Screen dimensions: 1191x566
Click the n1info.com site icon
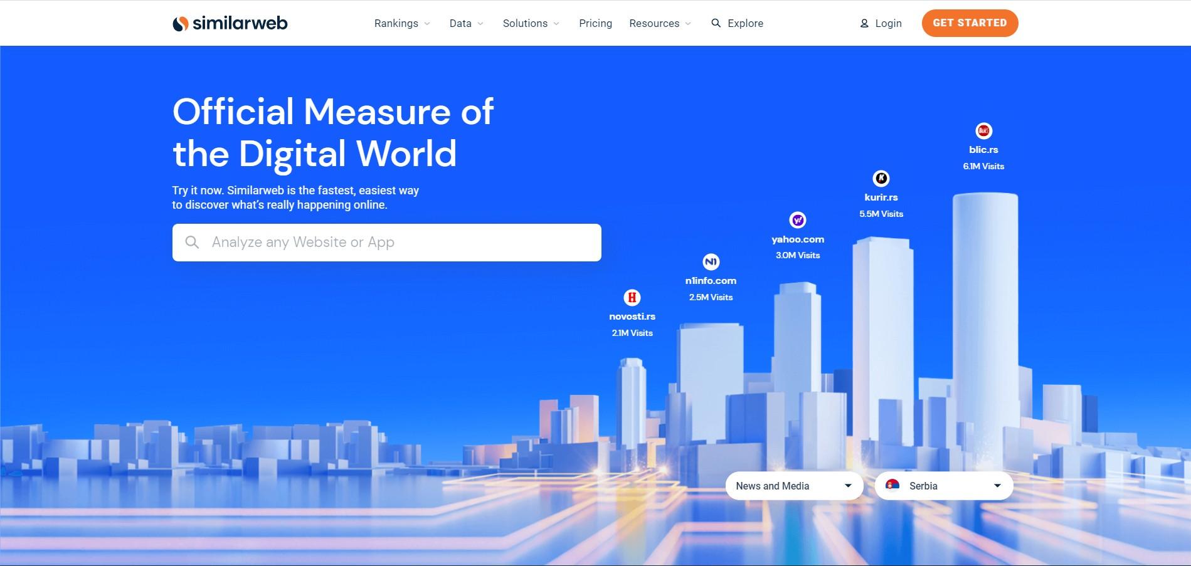[711, 261]
